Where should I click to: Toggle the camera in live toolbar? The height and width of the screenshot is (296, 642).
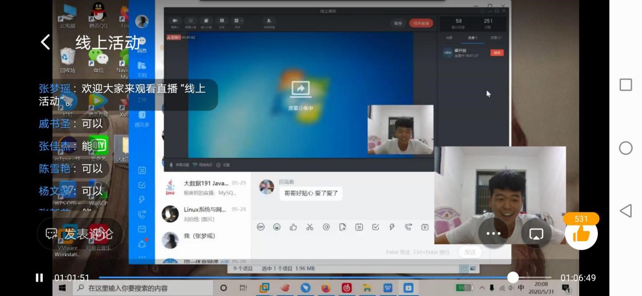pyautogui.click(x=175, y=21)
